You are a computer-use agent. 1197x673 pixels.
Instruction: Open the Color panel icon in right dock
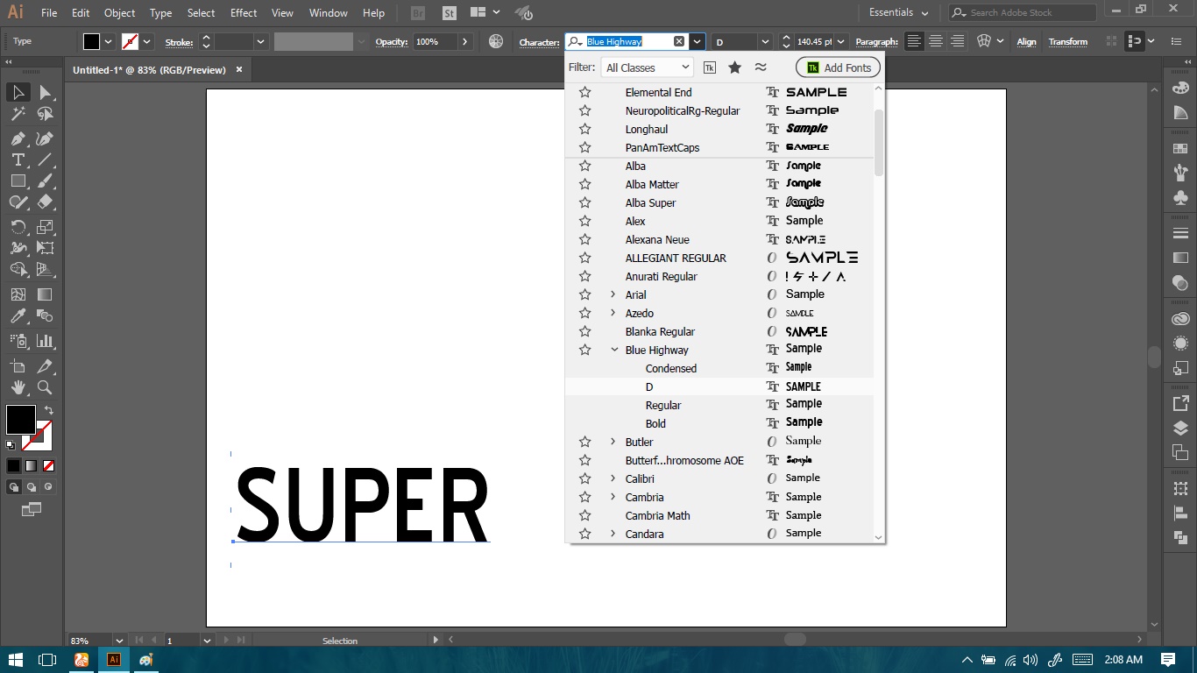[x=1180, y=88]
